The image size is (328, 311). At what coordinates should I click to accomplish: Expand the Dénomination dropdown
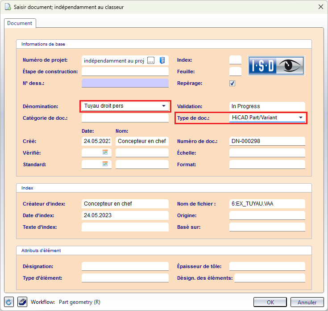pyautogui.click(x=164, y=106)
